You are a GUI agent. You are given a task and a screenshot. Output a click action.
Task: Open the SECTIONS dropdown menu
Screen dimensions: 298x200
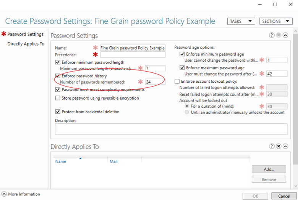tap(276, 21)
